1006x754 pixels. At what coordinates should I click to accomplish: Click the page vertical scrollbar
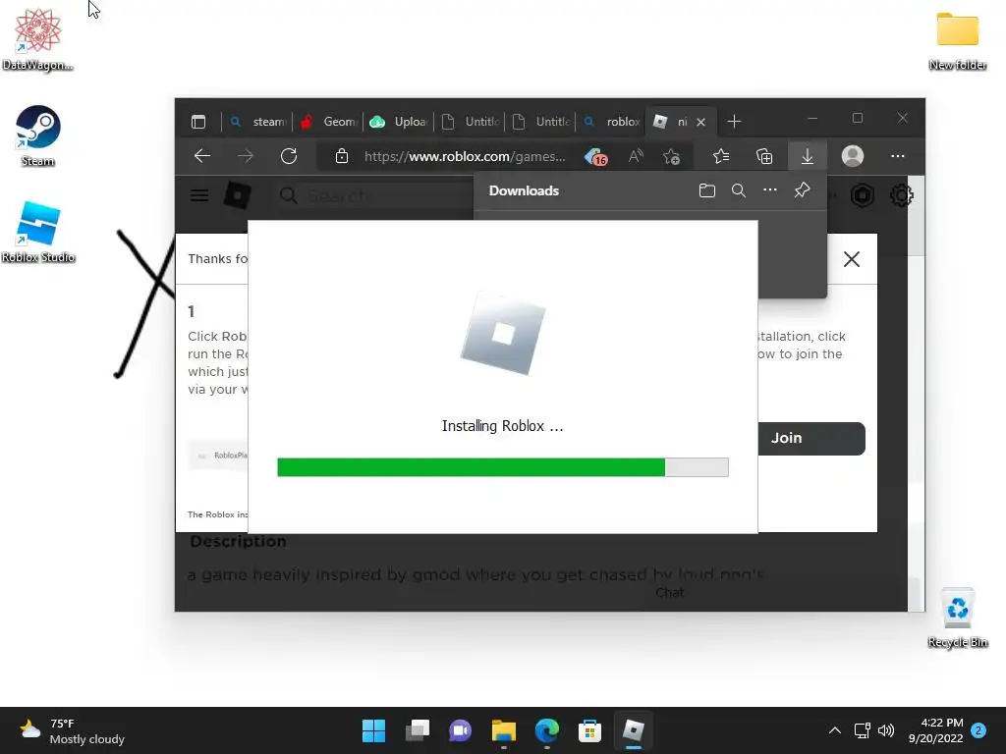coord(917,393)
